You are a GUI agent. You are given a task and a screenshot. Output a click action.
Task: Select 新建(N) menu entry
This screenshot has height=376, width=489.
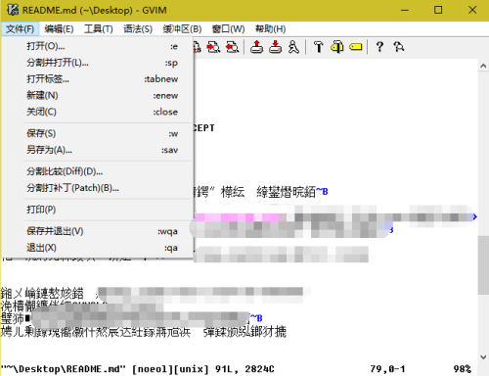click(97, 96)
